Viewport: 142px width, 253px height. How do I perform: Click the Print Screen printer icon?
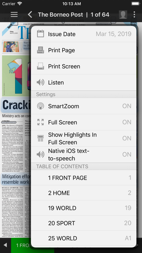click(x=41, y=66)
